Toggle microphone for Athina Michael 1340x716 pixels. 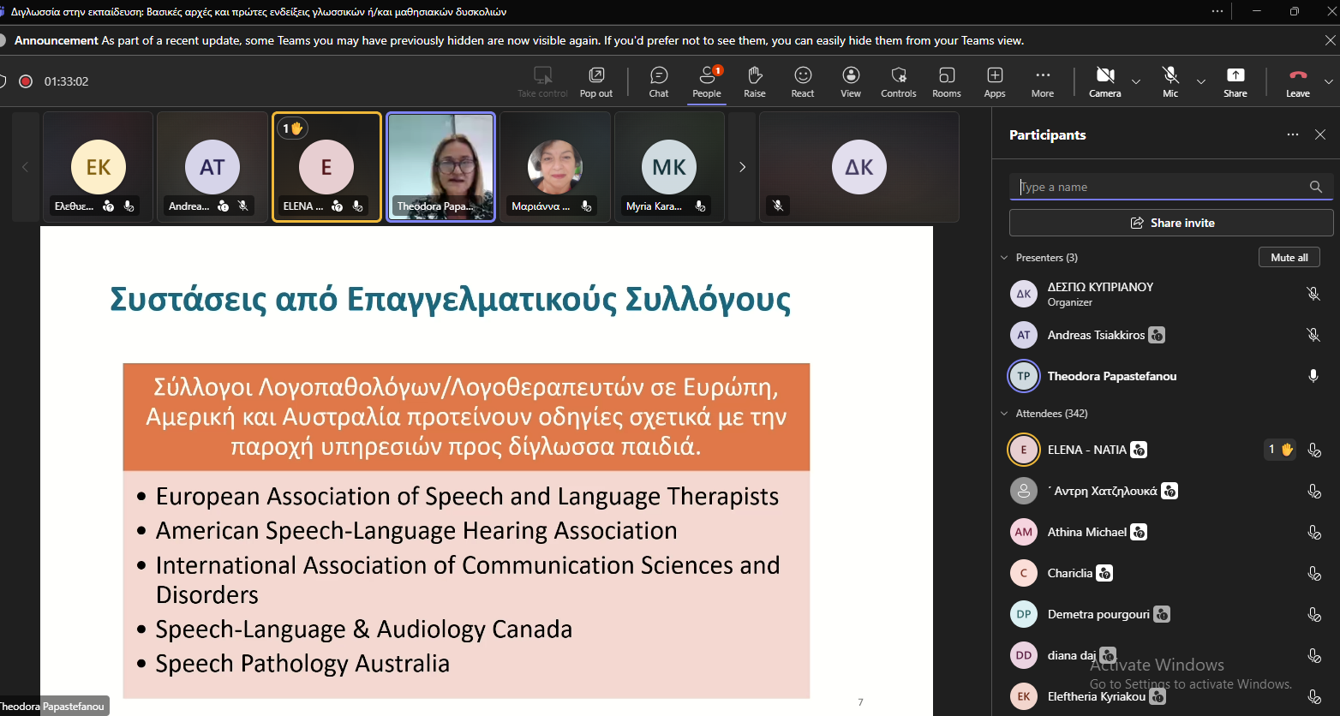[x=1313, y=532]
